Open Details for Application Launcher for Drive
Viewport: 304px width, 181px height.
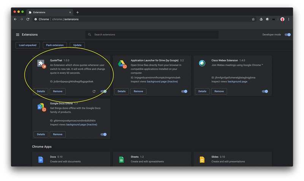click(x=122, y=91)
